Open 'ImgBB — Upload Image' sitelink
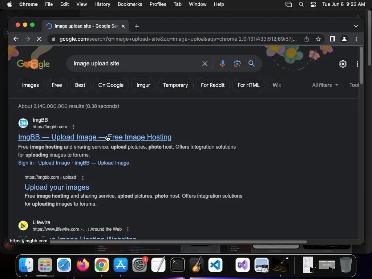372x279 pixels. (102, 163)
